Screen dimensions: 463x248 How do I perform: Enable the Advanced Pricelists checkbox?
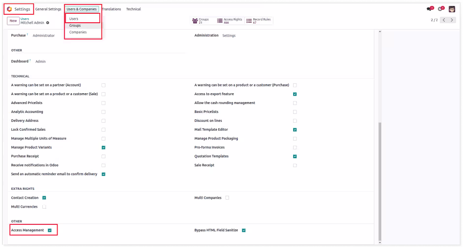(103, 103)
